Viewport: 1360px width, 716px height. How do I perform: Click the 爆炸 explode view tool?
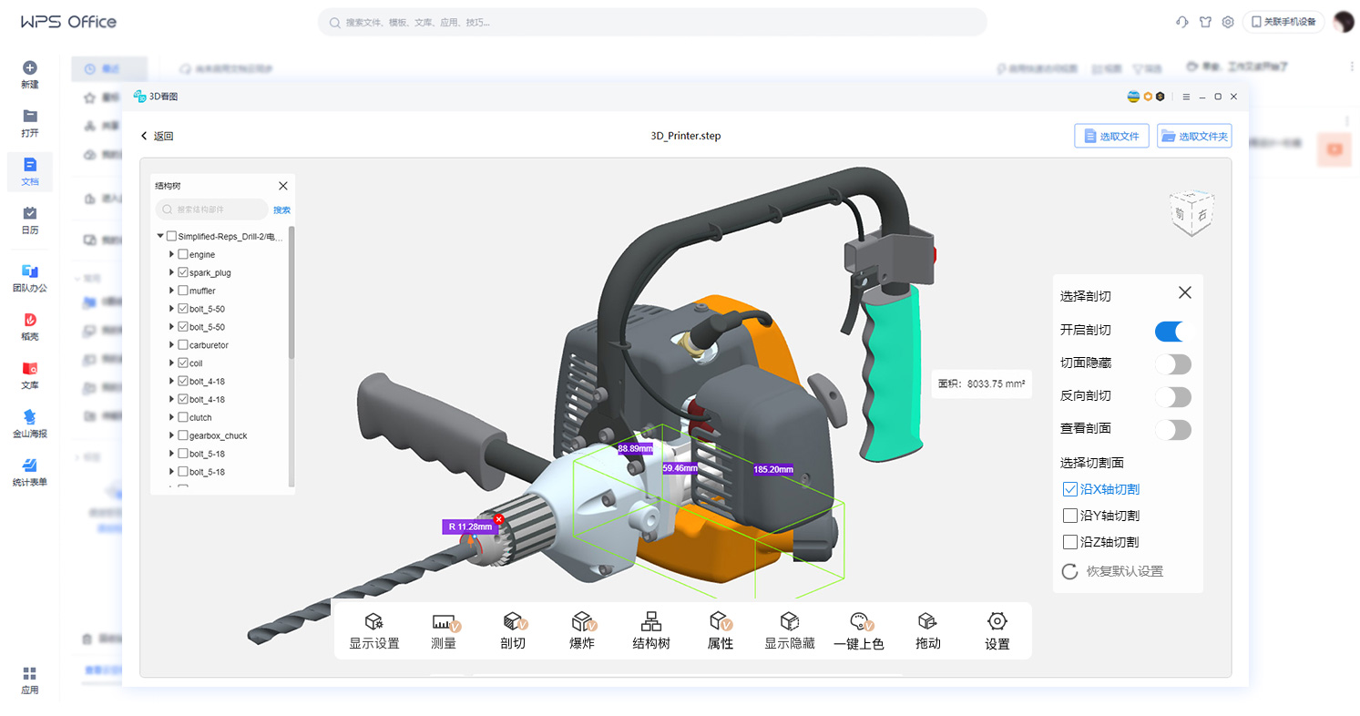[x=582, y=630]
